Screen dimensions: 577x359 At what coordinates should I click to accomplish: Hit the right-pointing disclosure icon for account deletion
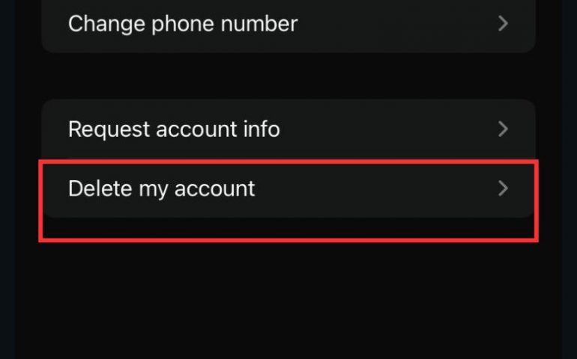504,188
